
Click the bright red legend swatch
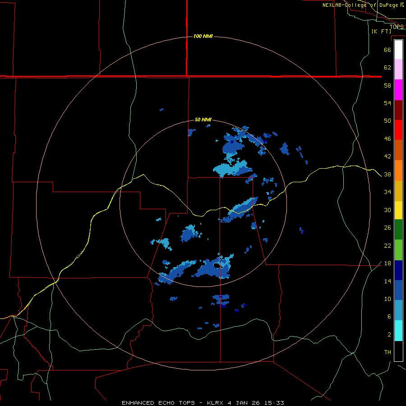398,130
